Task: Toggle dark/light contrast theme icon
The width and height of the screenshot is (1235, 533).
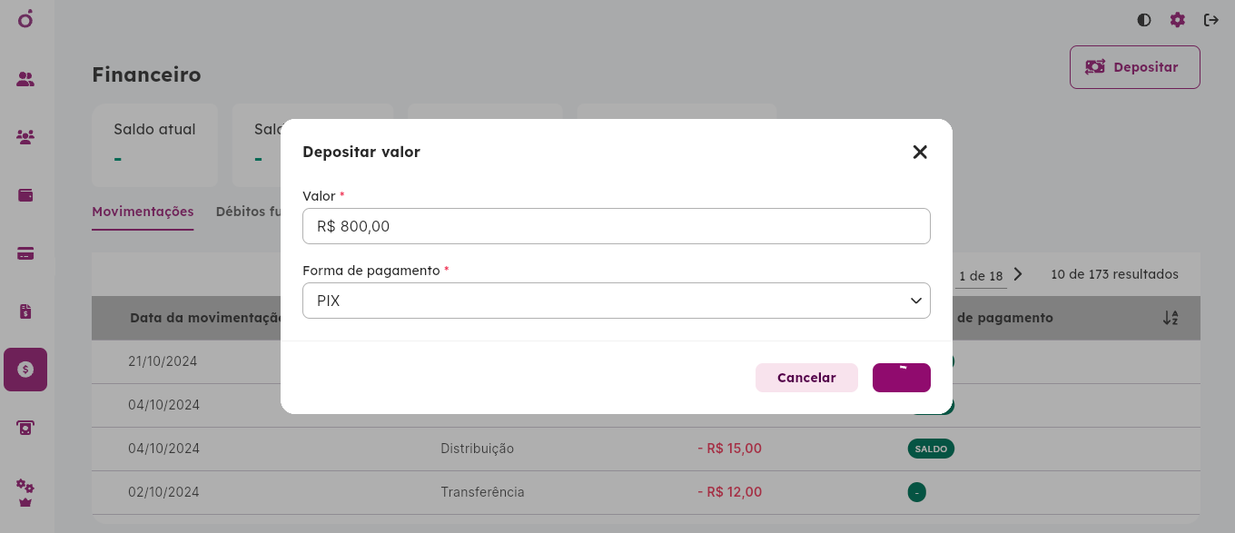Action: tap(1144, 20)
